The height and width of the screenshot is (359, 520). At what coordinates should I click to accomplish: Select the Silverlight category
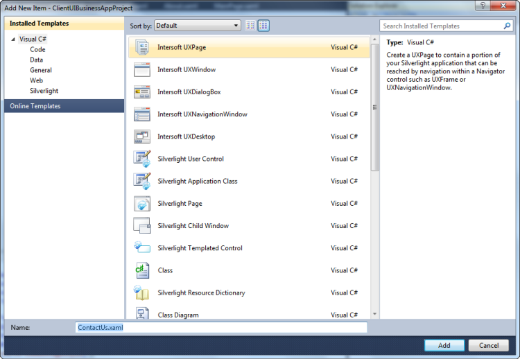44,91
